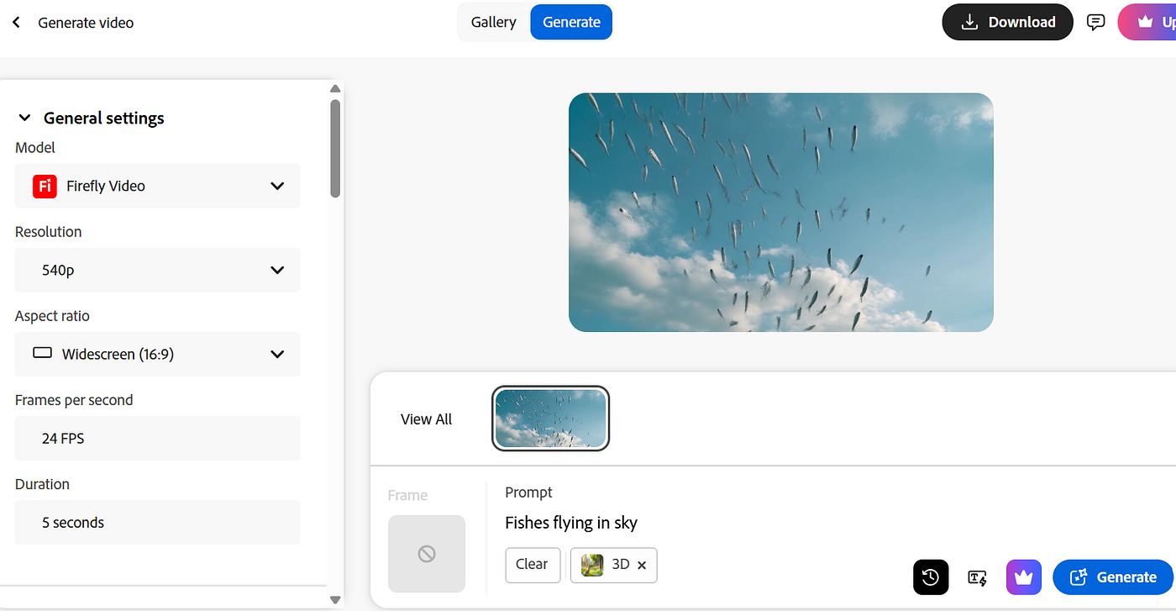Viewport: 1176px width, 611px height.
Task: Remove the 3D style tag
Action: pos(642,566)
